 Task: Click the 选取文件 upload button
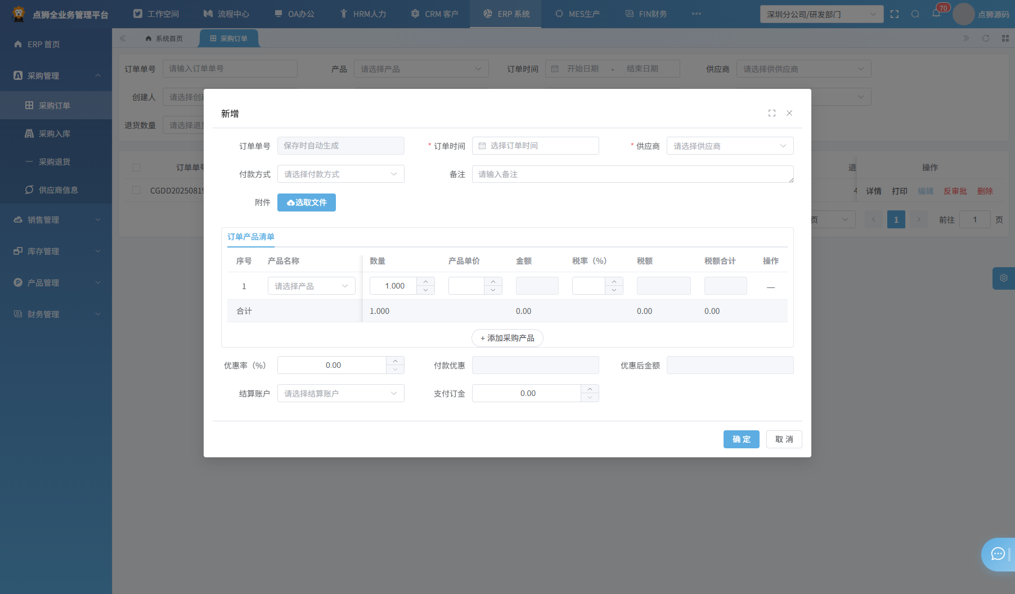point(306,202)
